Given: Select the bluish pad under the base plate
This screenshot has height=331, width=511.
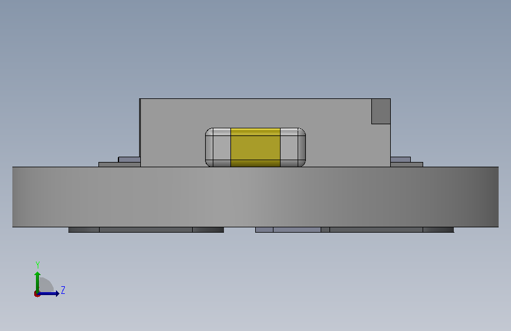Looking at the screenshot, I should [288, 230].
